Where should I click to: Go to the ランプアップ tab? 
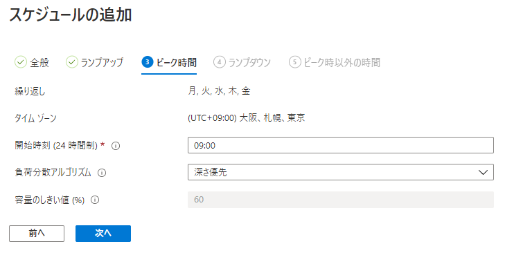102,62
